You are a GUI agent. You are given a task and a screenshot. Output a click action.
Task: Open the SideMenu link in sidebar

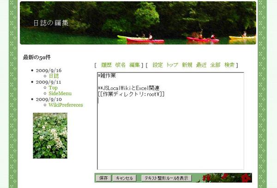pyautogui.click(x=60, y=93)
